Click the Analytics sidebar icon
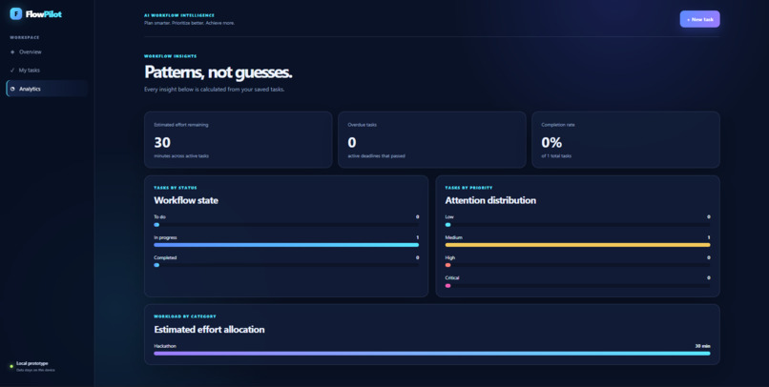Screen dimensions: 769x387 coord(12,89)
